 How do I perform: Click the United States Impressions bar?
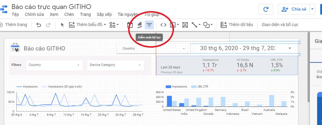[169, 101]
